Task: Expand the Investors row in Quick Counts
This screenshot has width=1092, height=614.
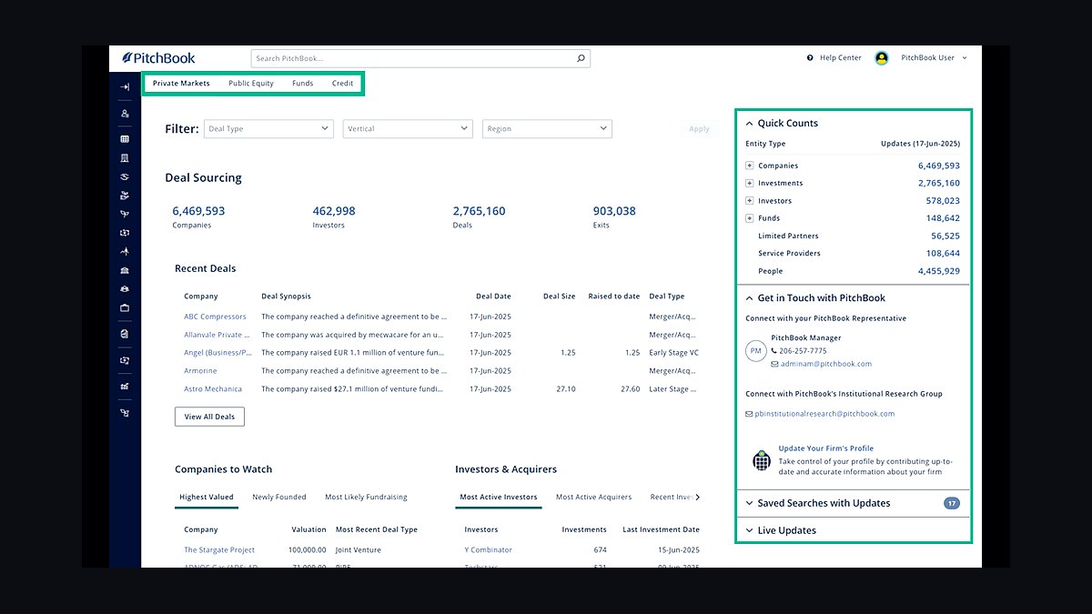Action: tap(750, 200)
